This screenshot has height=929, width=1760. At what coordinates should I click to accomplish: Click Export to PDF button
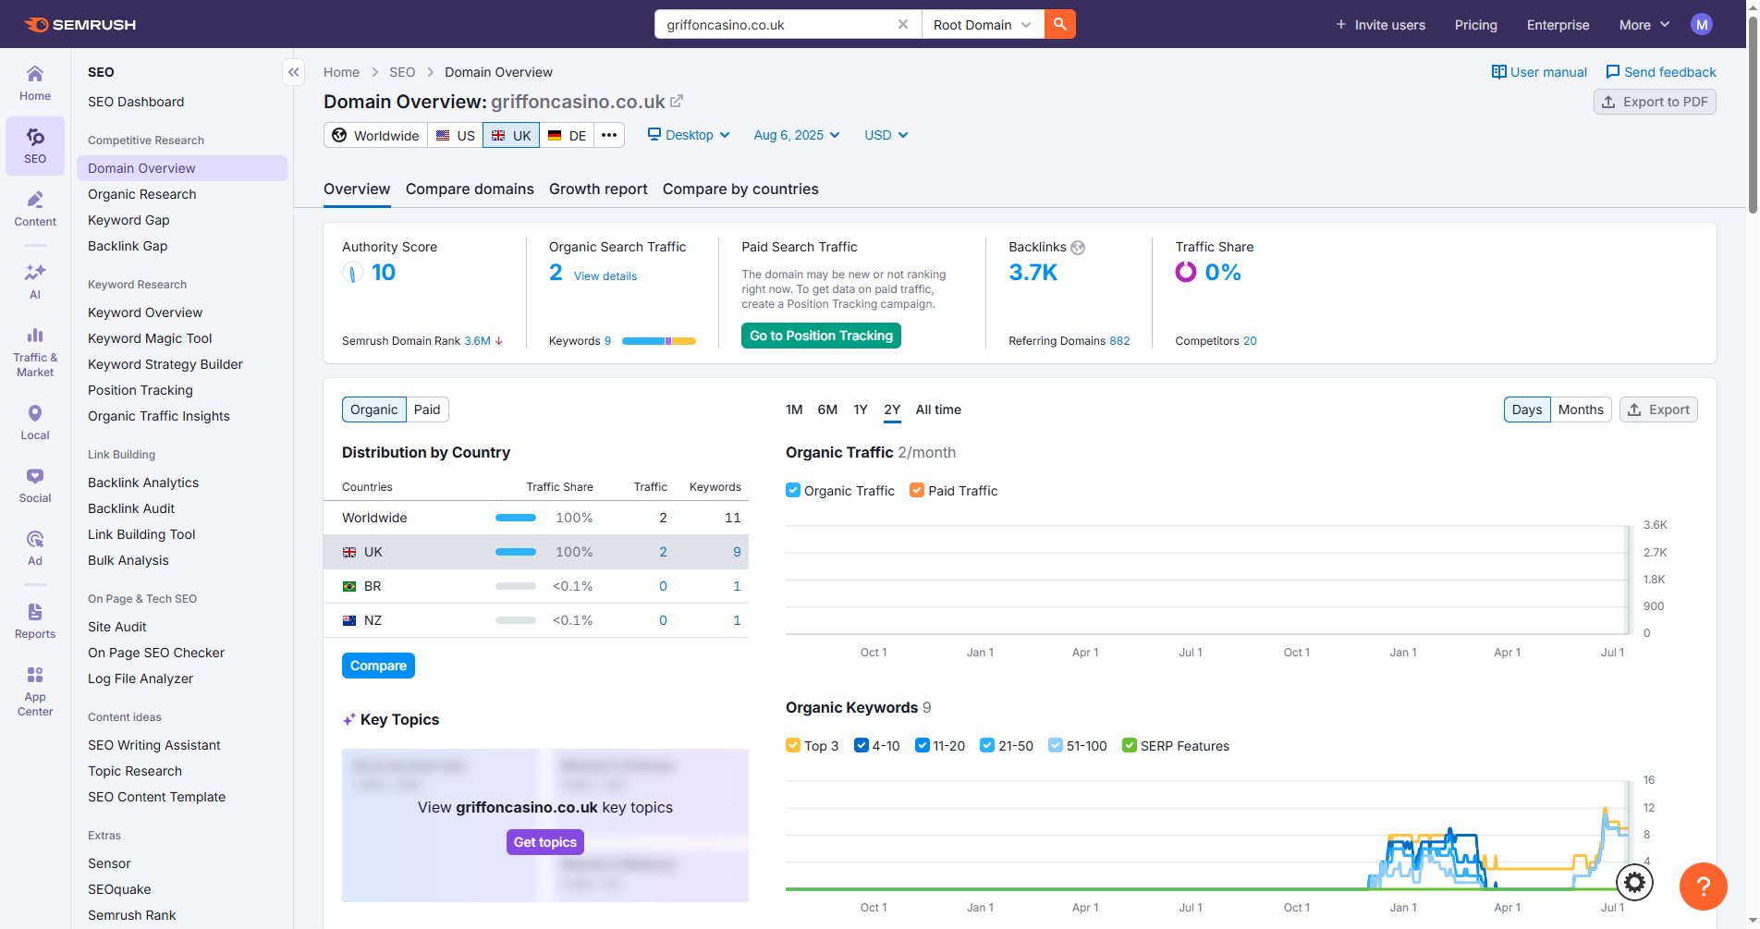(x=1655, y=102)
